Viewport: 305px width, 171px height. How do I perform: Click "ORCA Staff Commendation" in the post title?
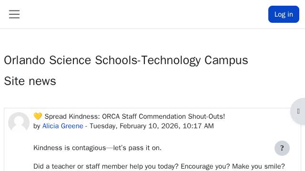click(144, 116)
